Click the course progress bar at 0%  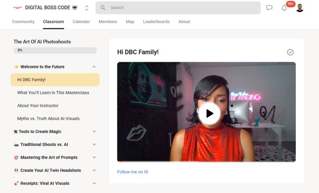click(55, 51)
